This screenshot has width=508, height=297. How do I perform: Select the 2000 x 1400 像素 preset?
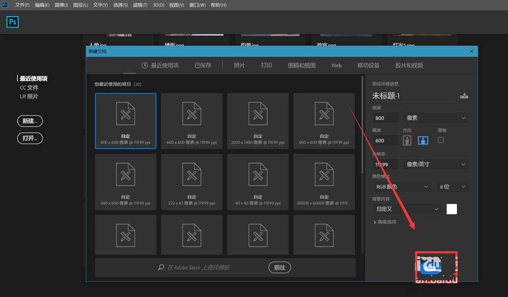(258, 121)
